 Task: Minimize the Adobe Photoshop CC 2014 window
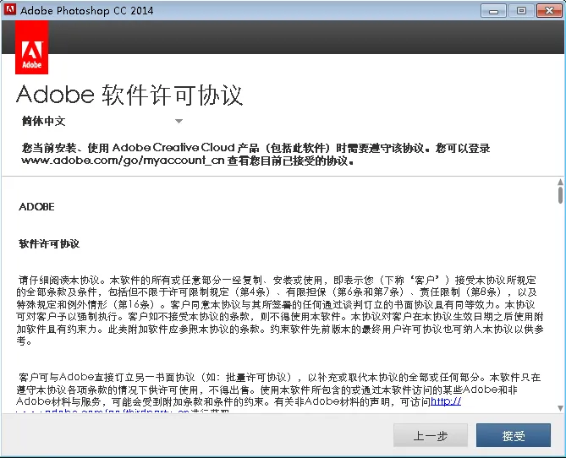pos(493,10)
